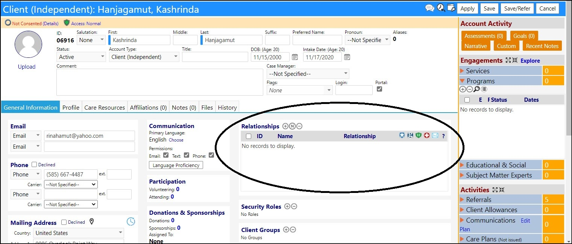Collapse all Activities sections icon

(x=502, y=190)
